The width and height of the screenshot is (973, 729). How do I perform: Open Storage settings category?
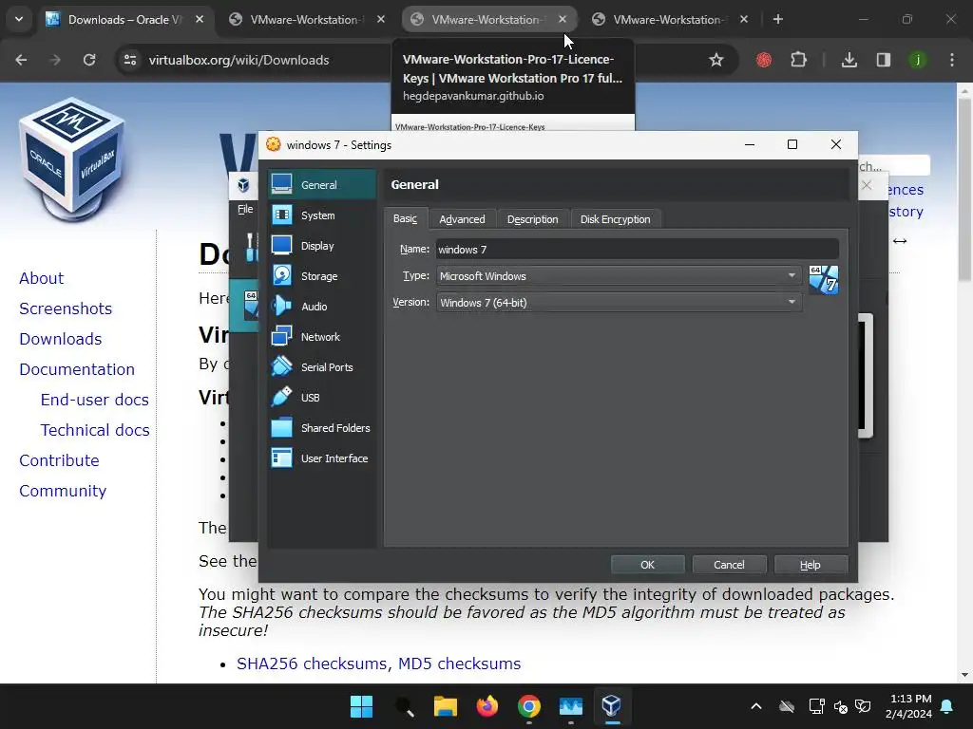[322, 276]
